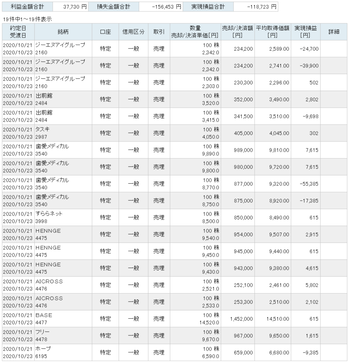Select the 4,045.00 average cost cell
Screen dimensions: 349x363
(273, 133)
